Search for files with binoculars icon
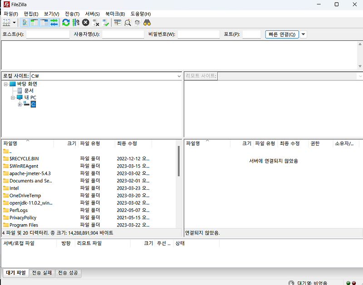The width and height of the screenshot is (363, 285). [x=147, y=22]
